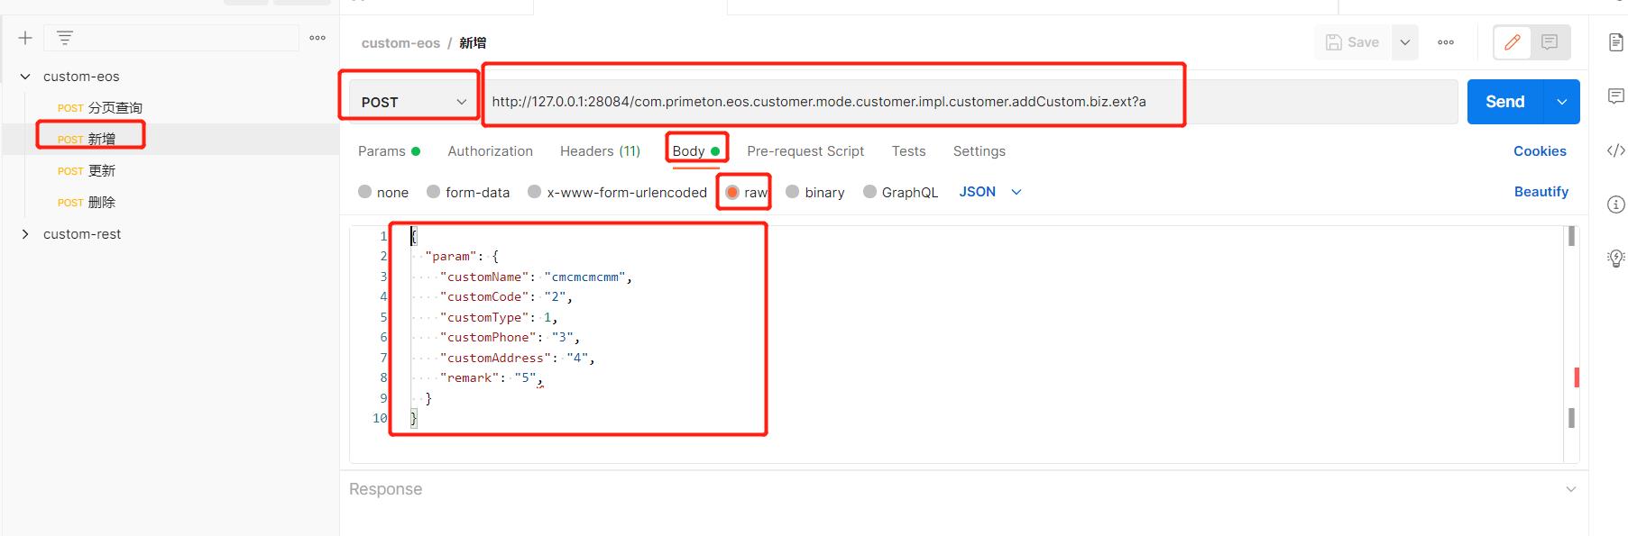The height and width of the screenshot is (536, 1628).
Task: Open sidebar three-dot options menu
Action: coord(317,38)
